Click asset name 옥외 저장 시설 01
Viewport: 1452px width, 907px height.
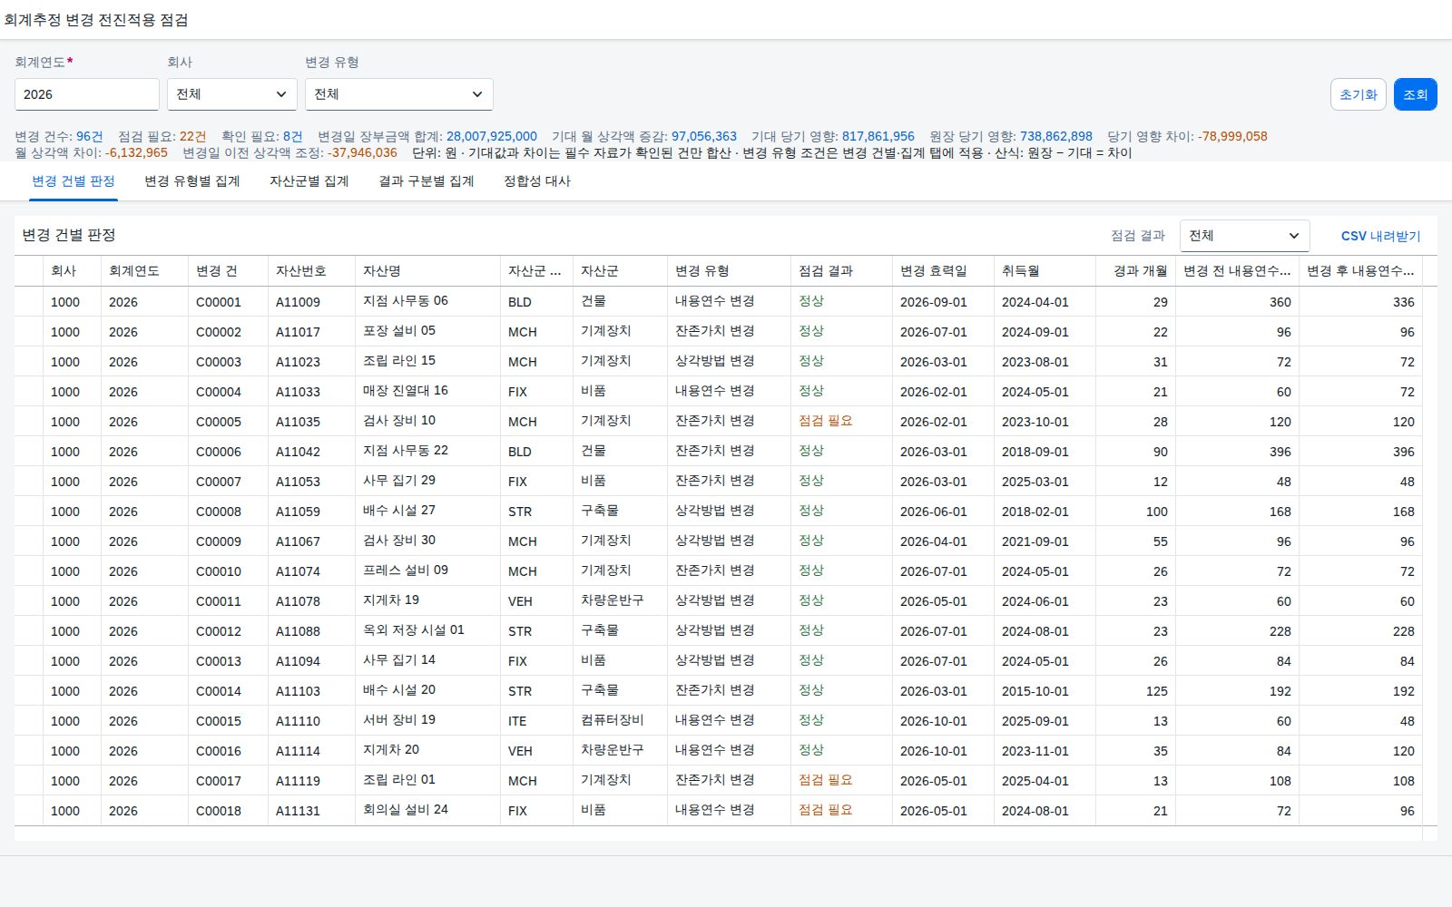tap(414, 630)
